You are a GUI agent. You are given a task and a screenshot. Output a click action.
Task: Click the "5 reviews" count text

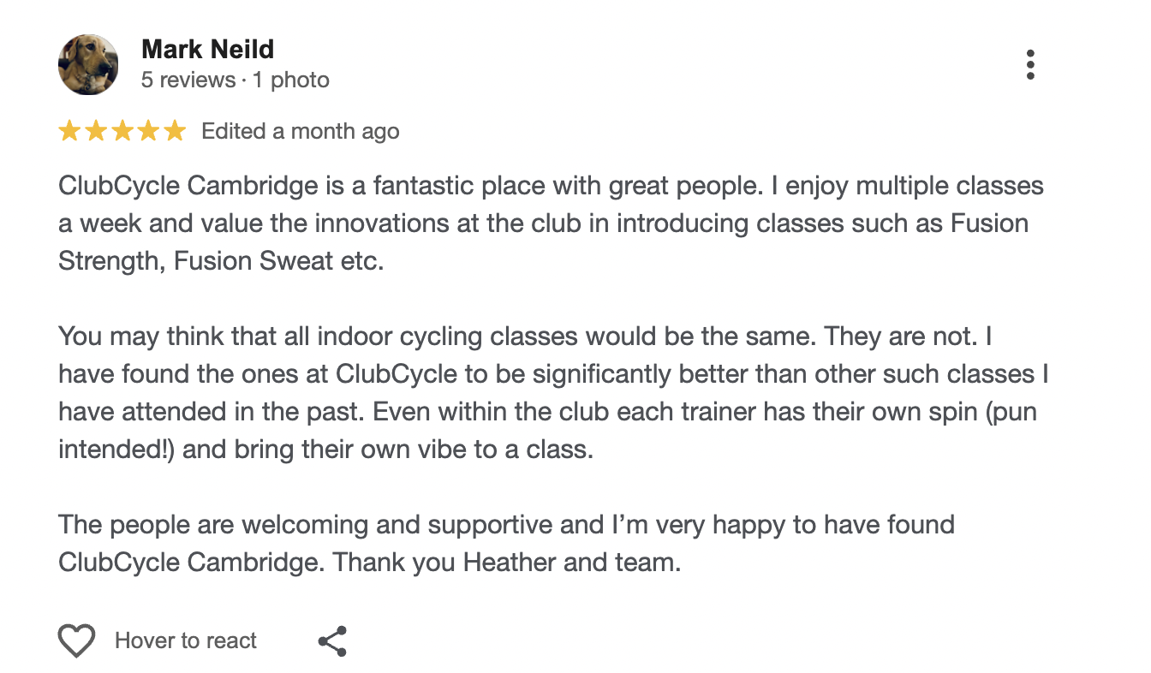188,80
